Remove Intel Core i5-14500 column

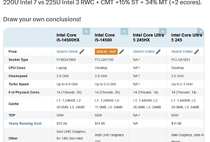124,32
